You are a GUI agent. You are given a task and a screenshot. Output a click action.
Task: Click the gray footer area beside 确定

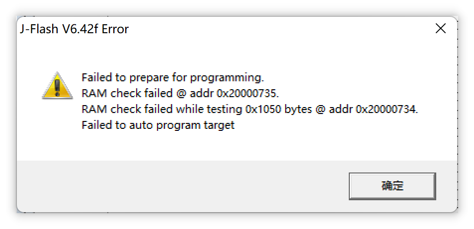(x=181, y=186)
